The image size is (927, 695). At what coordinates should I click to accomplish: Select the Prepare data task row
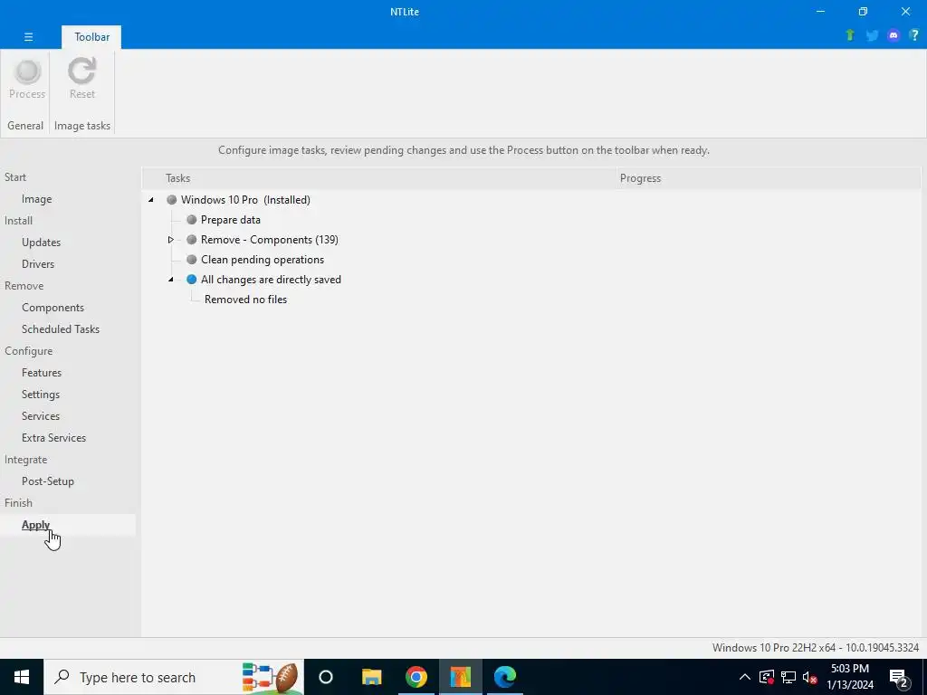(x=231, y=220)
